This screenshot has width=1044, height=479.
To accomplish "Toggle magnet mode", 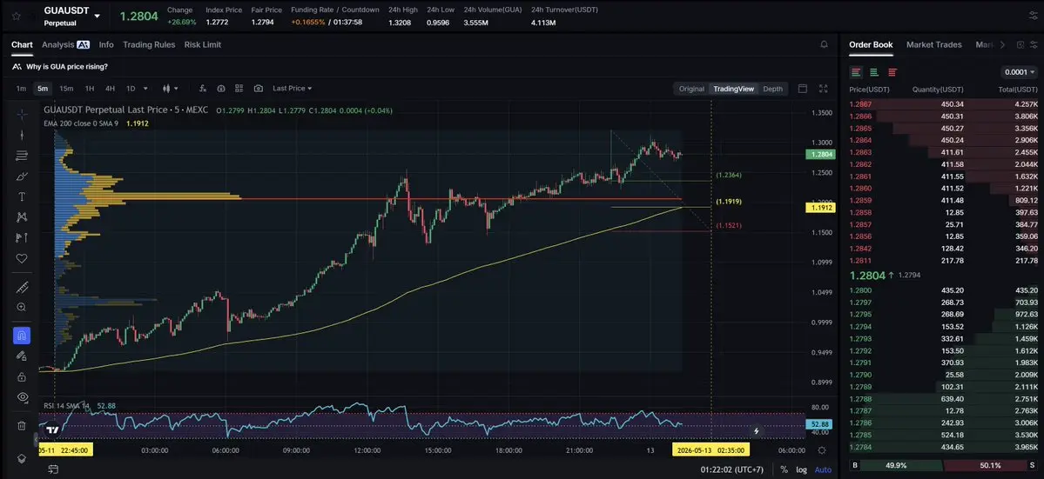I will [x=21, y=336].
